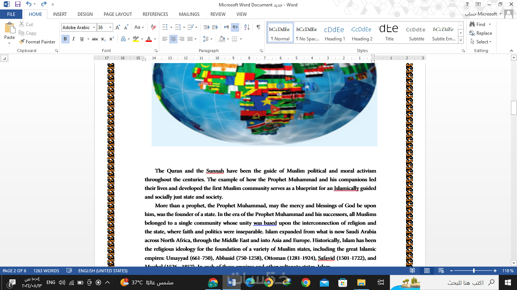Toggle Underline formatting
Viewport: 517px width, 290px height.
pos(82,39)
